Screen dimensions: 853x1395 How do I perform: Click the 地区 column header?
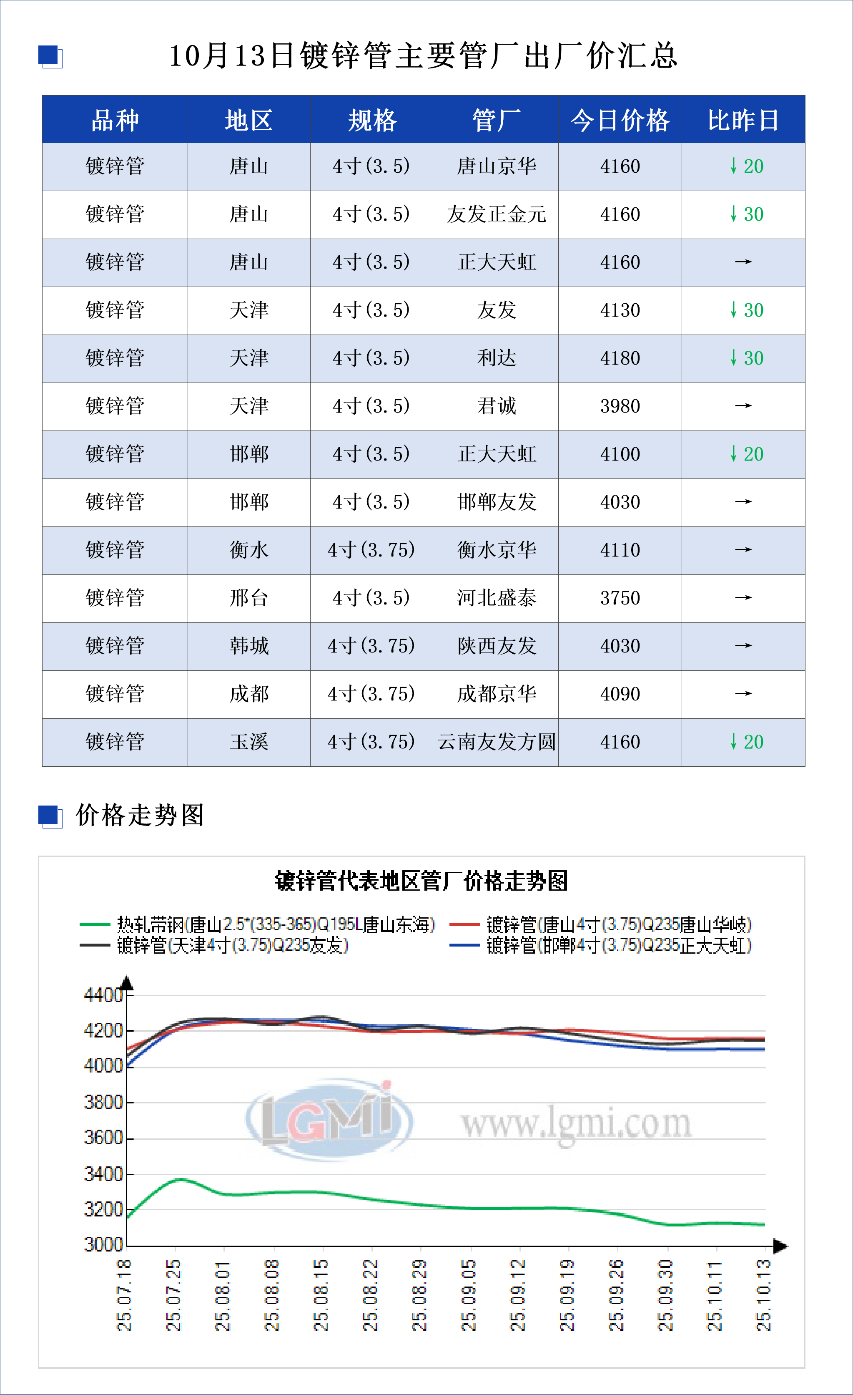click(249, 120)
